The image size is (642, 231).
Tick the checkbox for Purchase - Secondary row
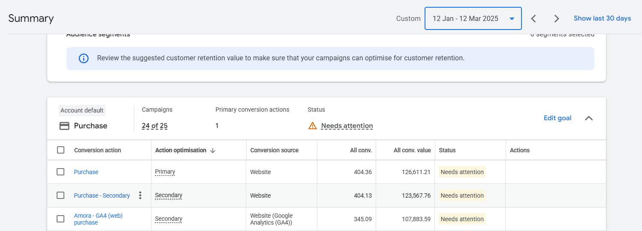[60, 195]
